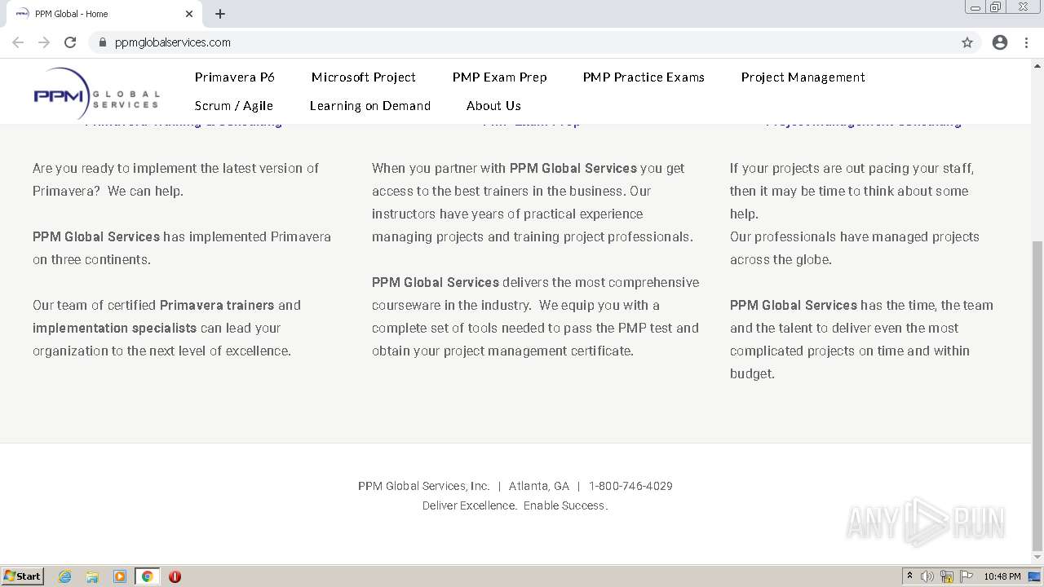Bookmark this page with the star icon
This screenshot has height=587, width=1044.
[x=967, y=42]
